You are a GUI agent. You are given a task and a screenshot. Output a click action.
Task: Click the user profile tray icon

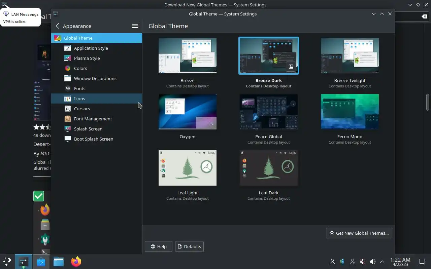pyautogui.click(x=332, y=262)
